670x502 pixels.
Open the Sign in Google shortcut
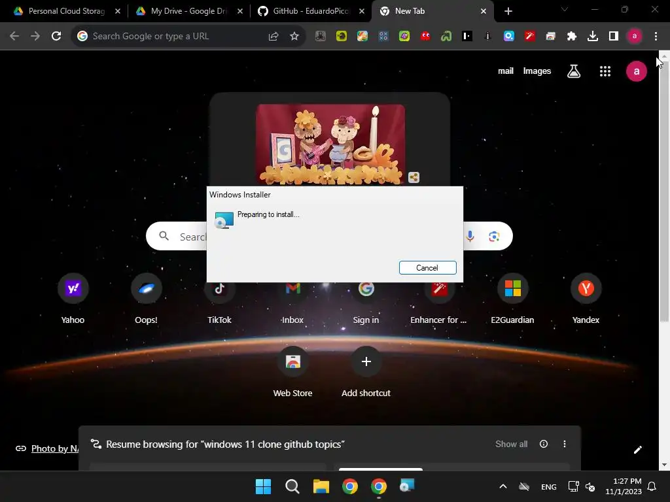click(366, 288)
